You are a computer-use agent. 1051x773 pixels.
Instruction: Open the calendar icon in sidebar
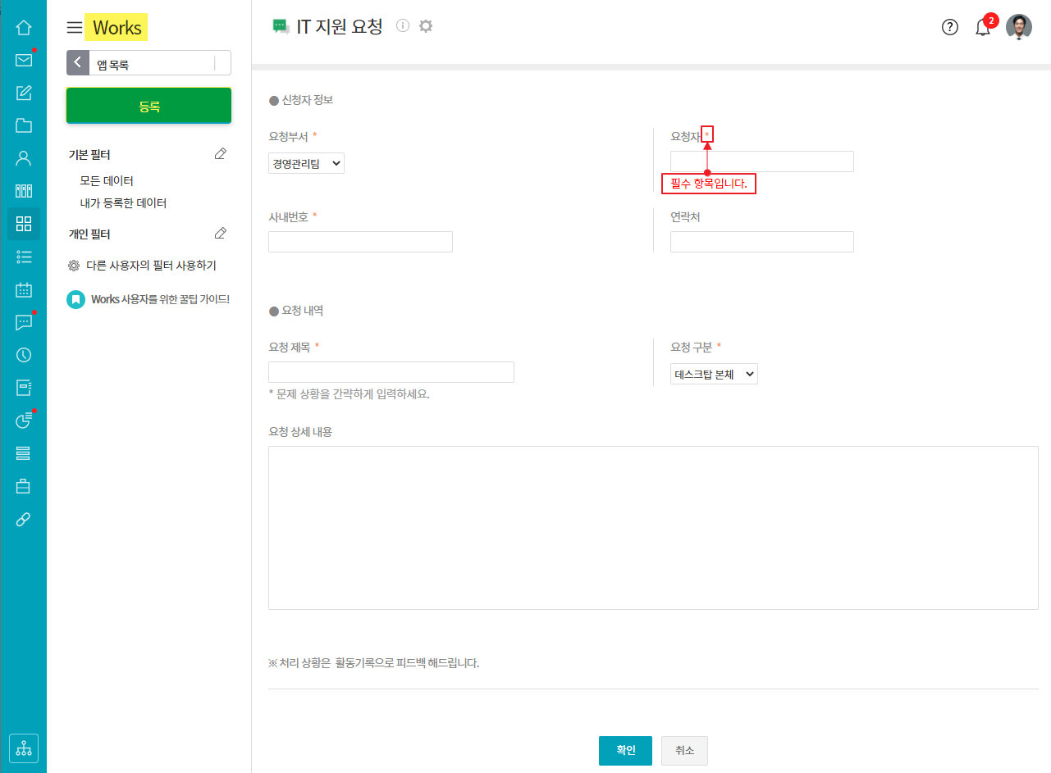24,289
